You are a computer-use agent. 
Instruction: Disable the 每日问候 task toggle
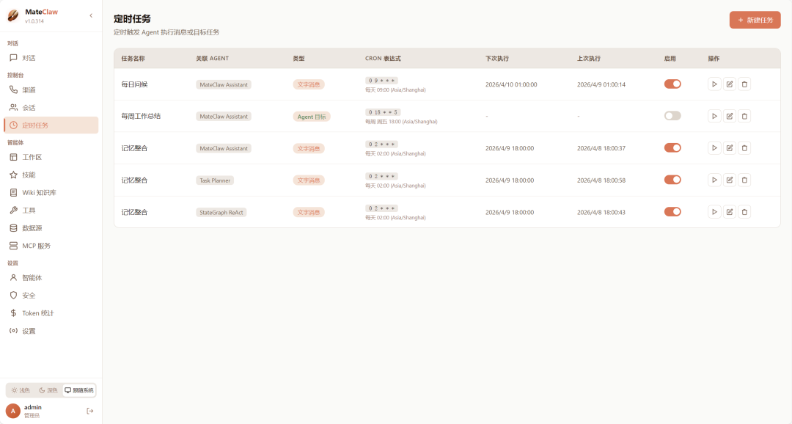(x=672, y=84)
